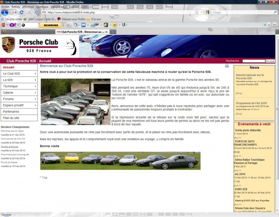
Task: Reload the page with the refresh icon
Action: coord(22,12)
